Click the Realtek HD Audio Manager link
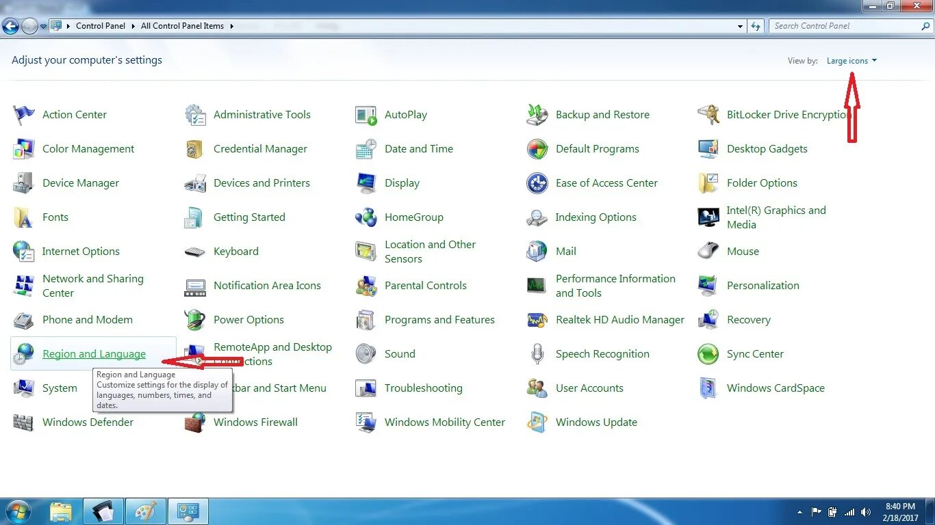Screen dimensions: 935x525 pos(620,320)
